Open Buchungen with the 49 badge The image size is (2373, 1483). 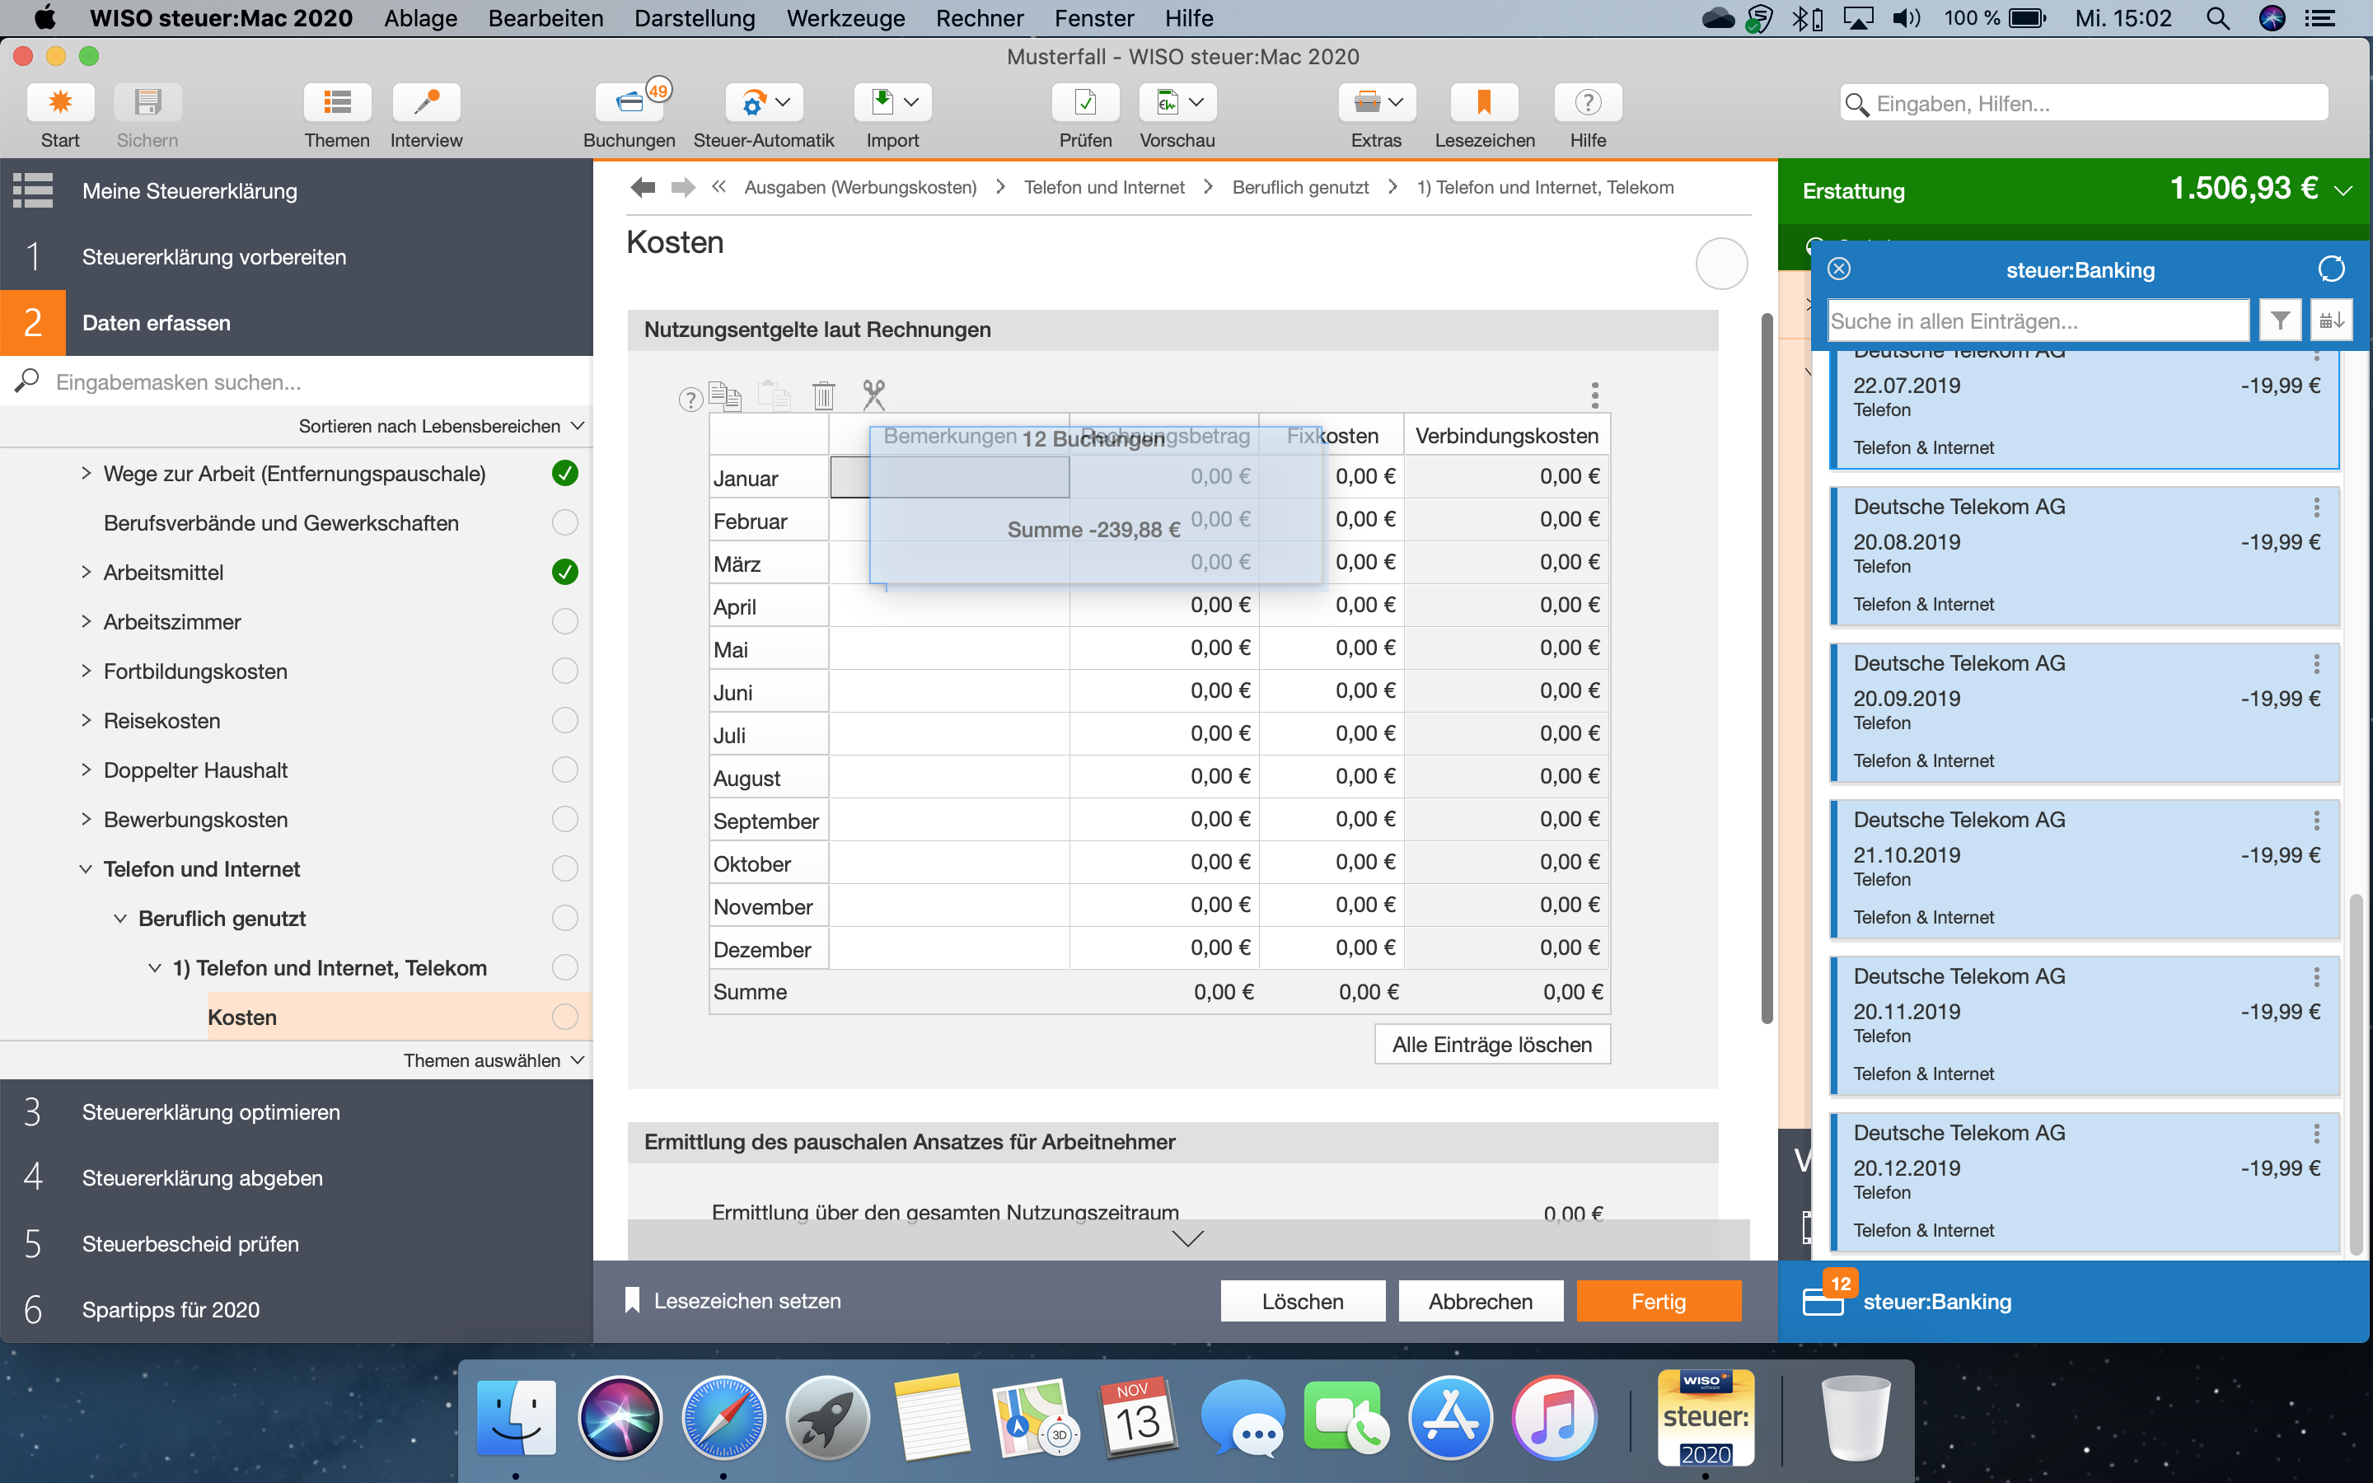coord(630,102)
